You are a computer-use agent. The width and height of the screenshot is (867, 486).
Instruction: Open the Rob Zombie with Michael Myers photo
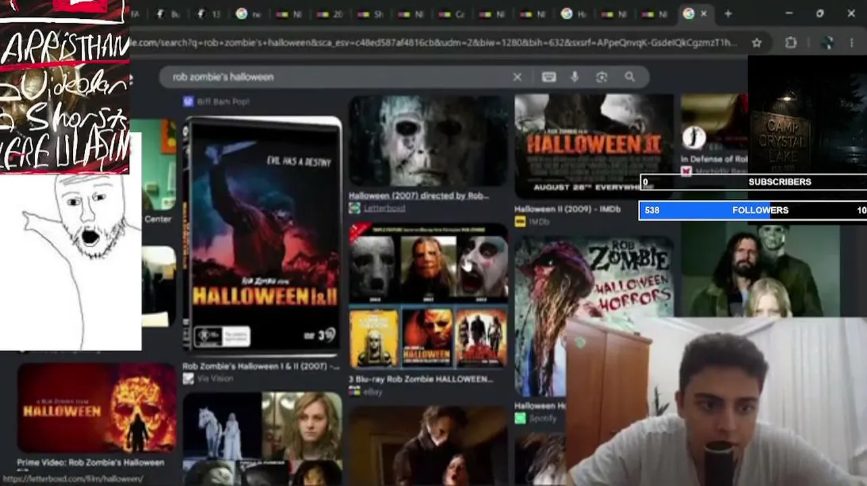pyautogui.click(x=760, y=270)
